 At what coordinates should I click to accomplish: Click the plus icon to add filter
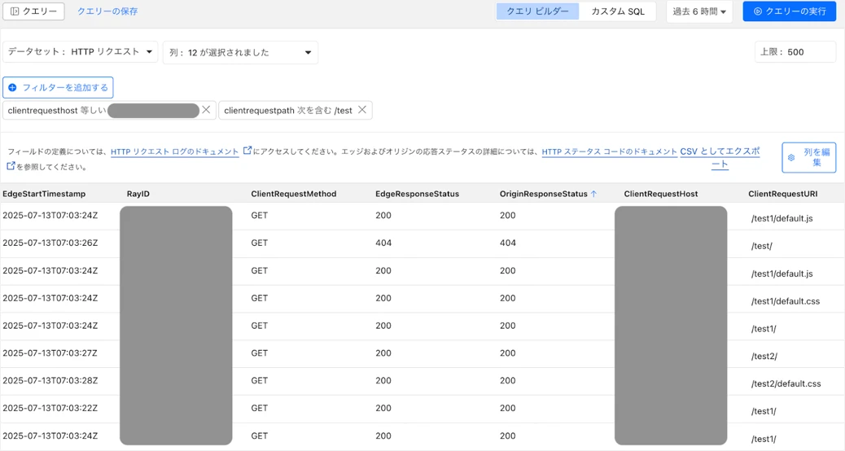click(x=12, y=87)
